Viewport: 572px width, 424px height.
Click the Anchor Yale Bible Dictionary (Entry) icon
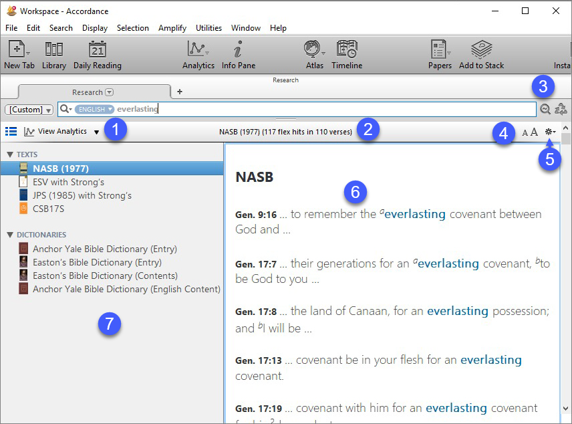click(23, 249)
